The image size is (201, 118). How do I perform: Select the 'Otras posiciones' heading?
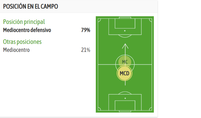22,42
